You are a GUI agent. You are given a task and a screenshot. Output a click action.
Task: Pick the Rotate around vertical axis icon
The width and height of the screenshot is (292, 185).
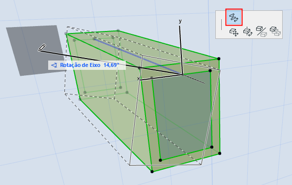(248, 31)
